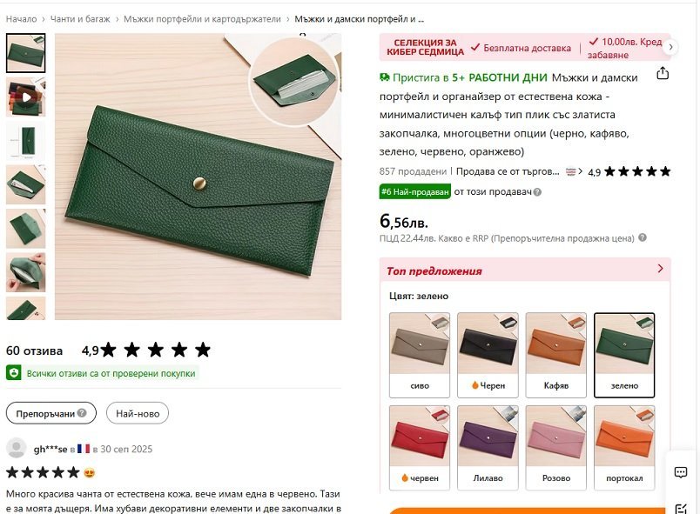Open Мъжки портфейли и картодържатели breadcrumb
Image resolution: width=700 pixels, height=514 pixels.
point(202,18)
